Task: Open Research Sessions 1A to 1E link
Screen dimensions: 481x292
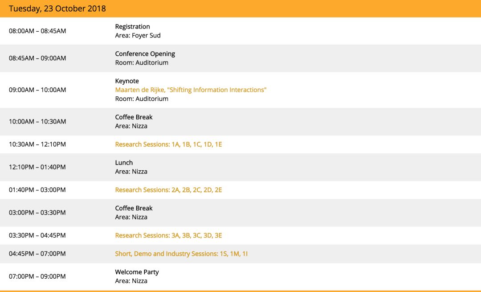Action: [x=168, y=144]
